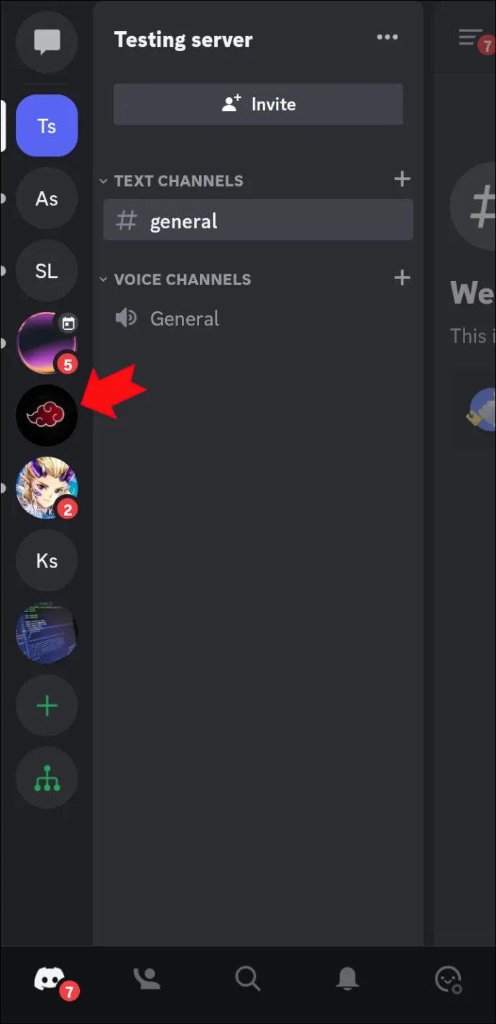Open the #general text channel
496x1024 pixels.
click(258, 220)
